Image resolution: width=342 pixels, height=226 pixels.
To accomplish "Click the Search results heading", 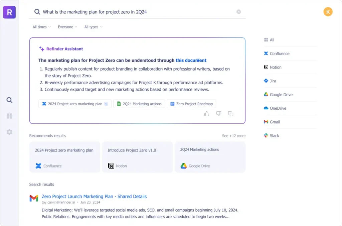I will tap(42, 184).
